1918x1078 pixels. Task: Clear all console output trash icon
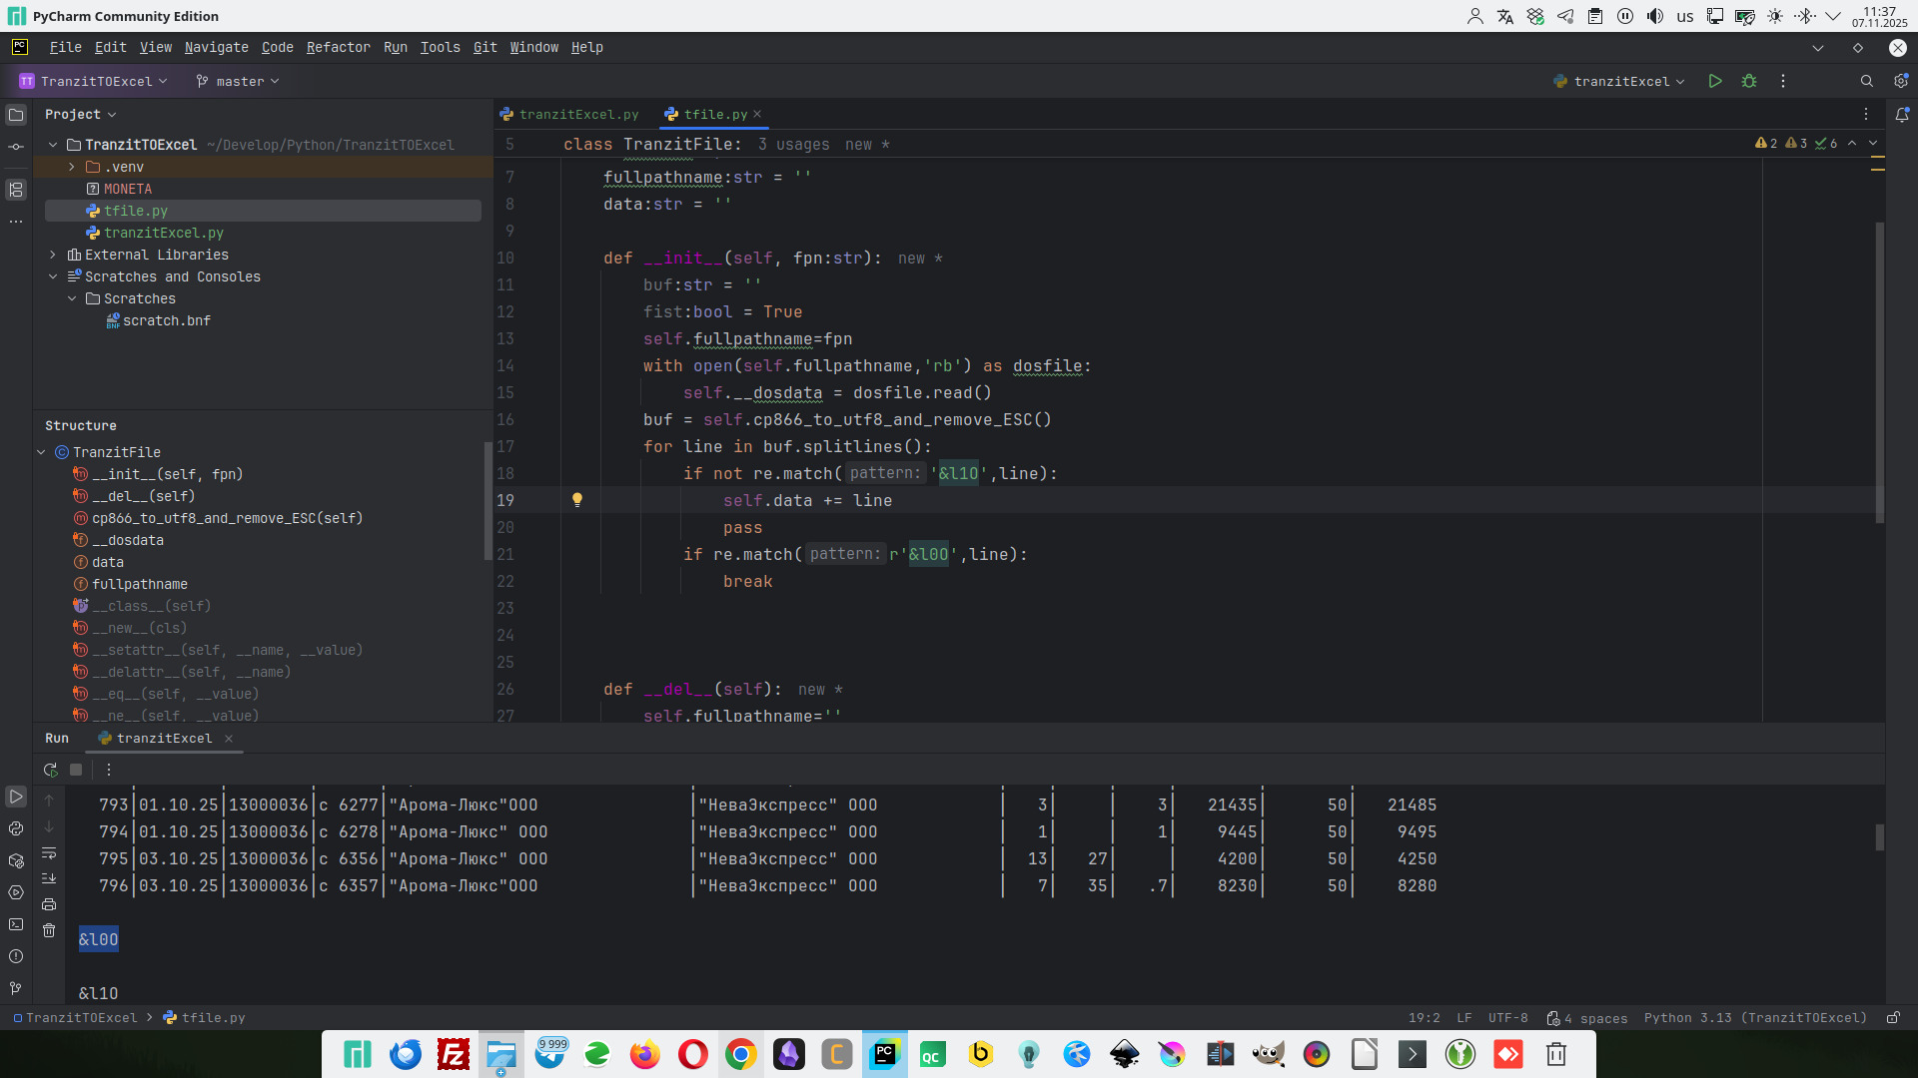(x=49, y=930)
